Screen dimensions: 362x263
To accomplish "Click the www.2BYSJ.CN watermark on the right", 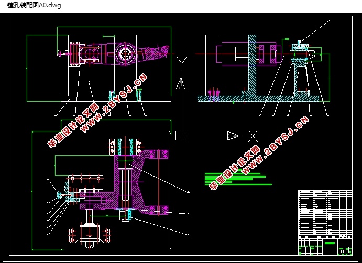I will pos(275,145).
